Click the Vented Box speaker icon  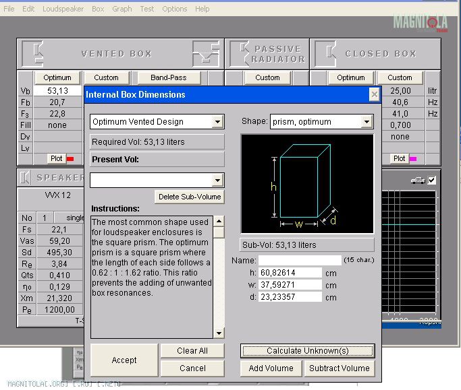(33, 54)
